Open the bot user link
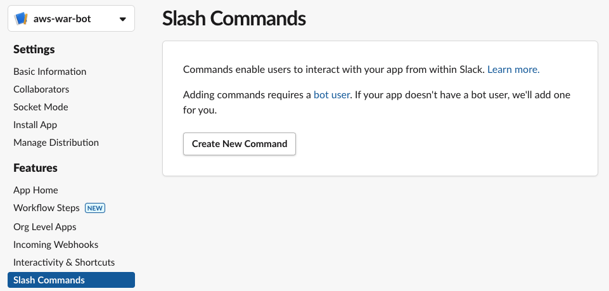 pos(331,95)
